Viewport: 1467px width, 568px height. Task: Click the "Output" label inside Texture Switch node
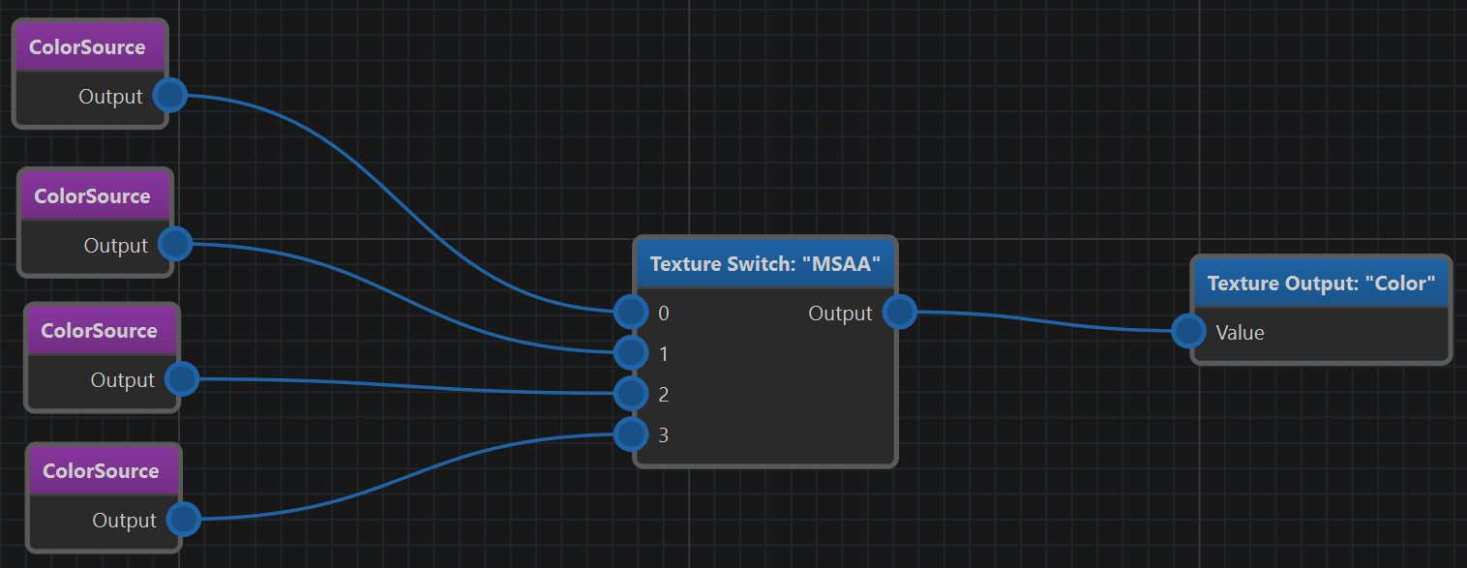(x=840, y=313)
